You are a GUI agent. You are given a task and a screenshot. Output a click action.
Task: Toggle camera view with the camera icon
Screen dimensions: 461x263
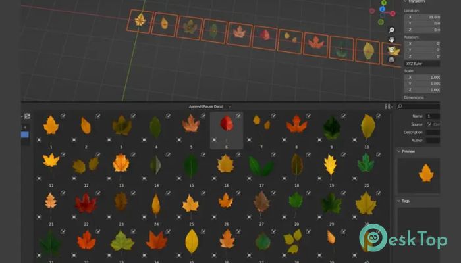[x=391, y=49]
